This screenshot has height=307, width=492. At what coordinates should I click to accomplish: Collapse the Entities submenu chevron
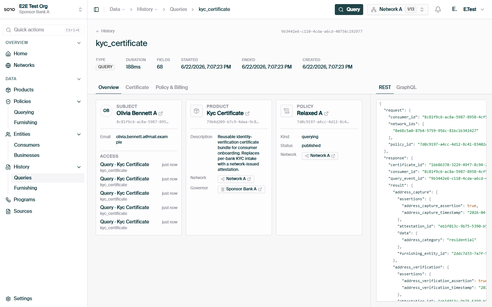pyautogui.click(x=79, y=134)
